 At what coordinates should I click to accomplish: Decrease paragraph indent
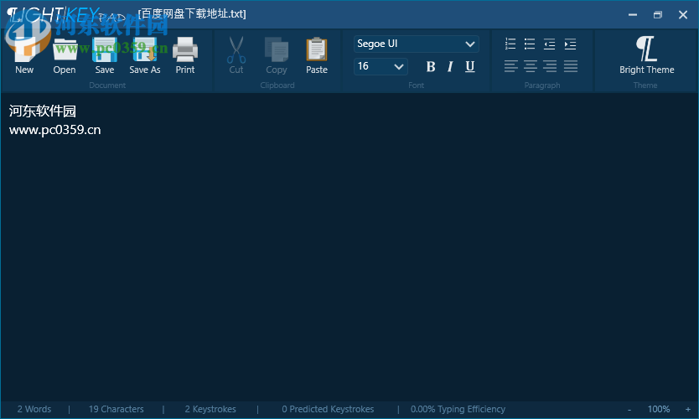(x=549, y=44)
